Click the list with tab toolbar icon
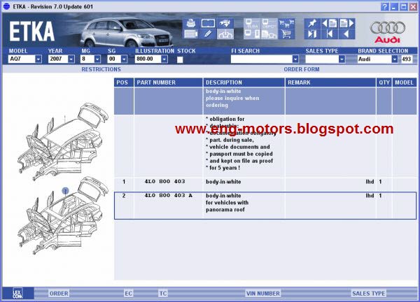 (x=190, y=34)
